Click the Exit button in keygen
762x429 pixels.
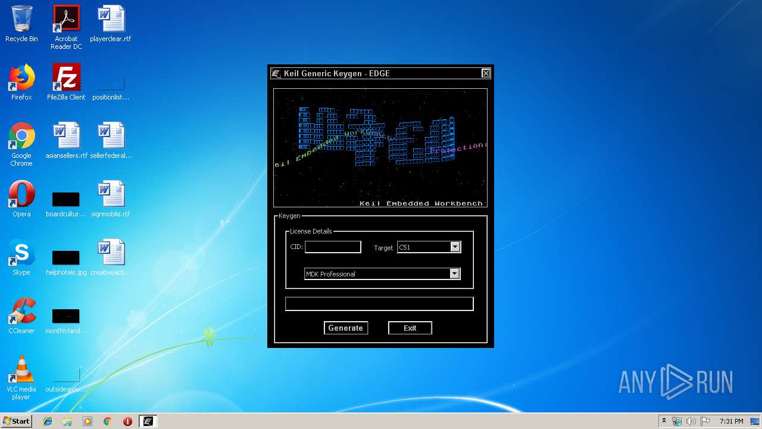tap(410, 328)
